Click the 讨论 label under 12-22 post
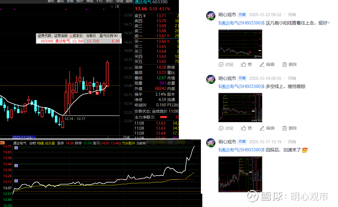The image size is (338, 207). point(229,65)
